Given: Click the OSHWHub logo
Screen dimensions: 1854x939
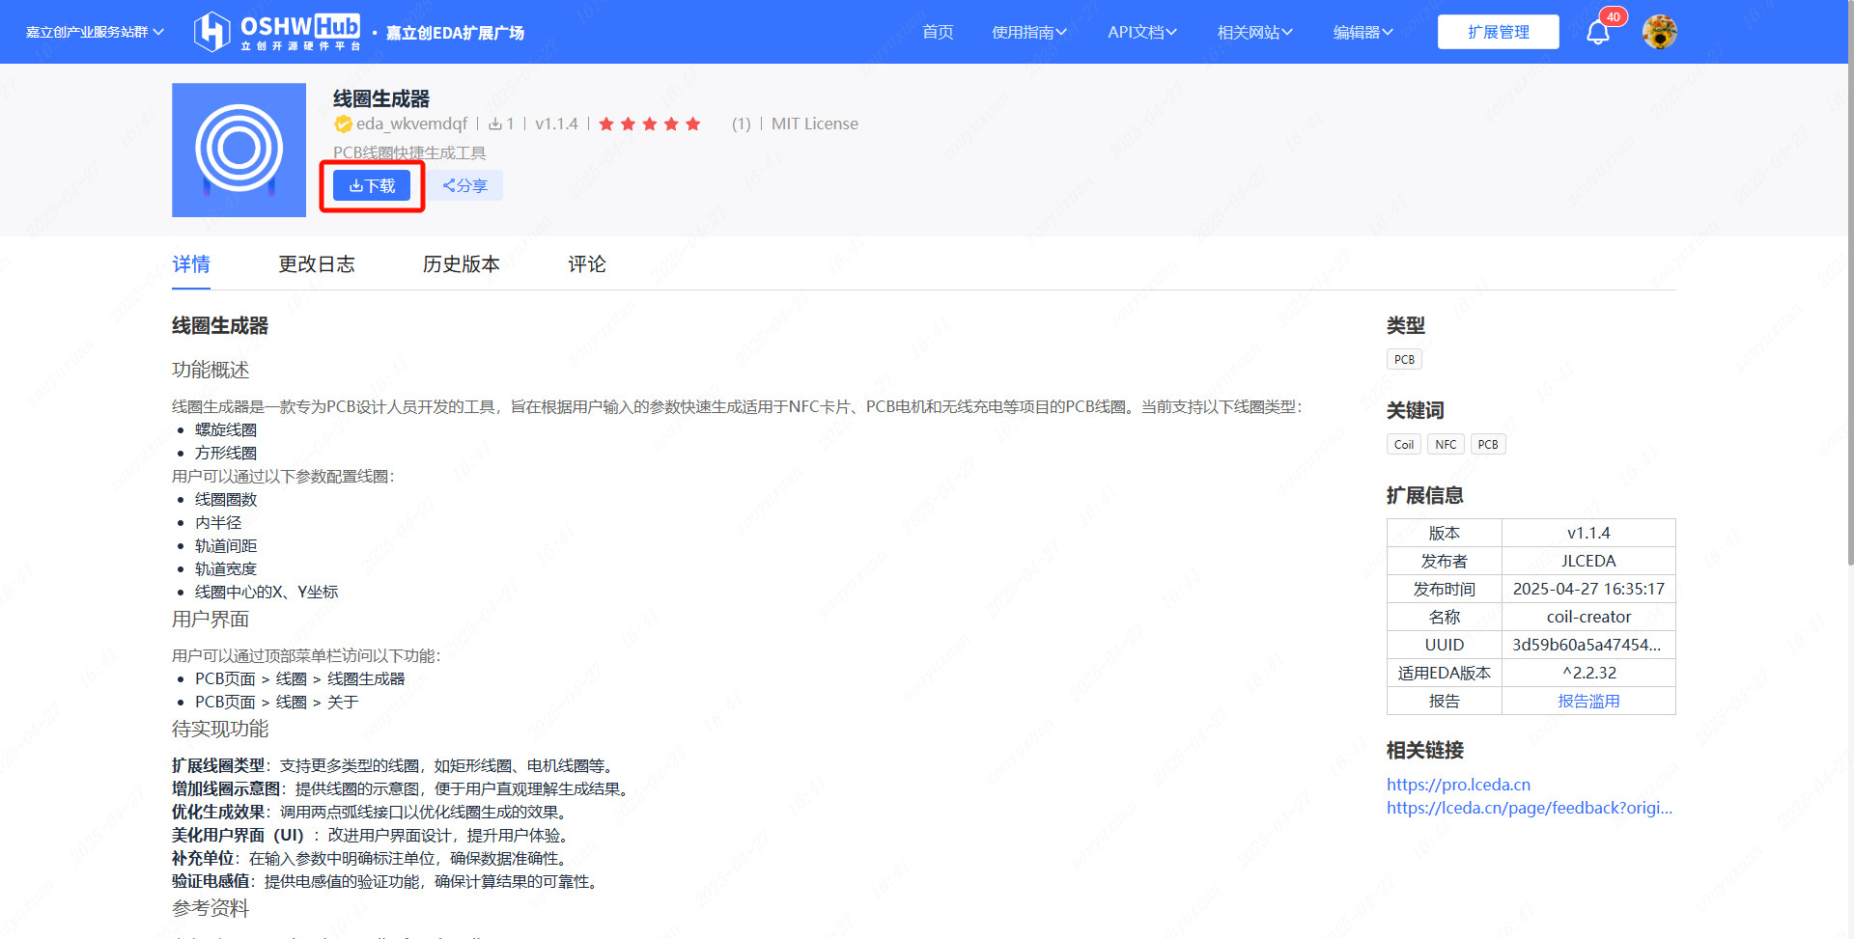Looking at the screenshot, I should coord(277,32).
